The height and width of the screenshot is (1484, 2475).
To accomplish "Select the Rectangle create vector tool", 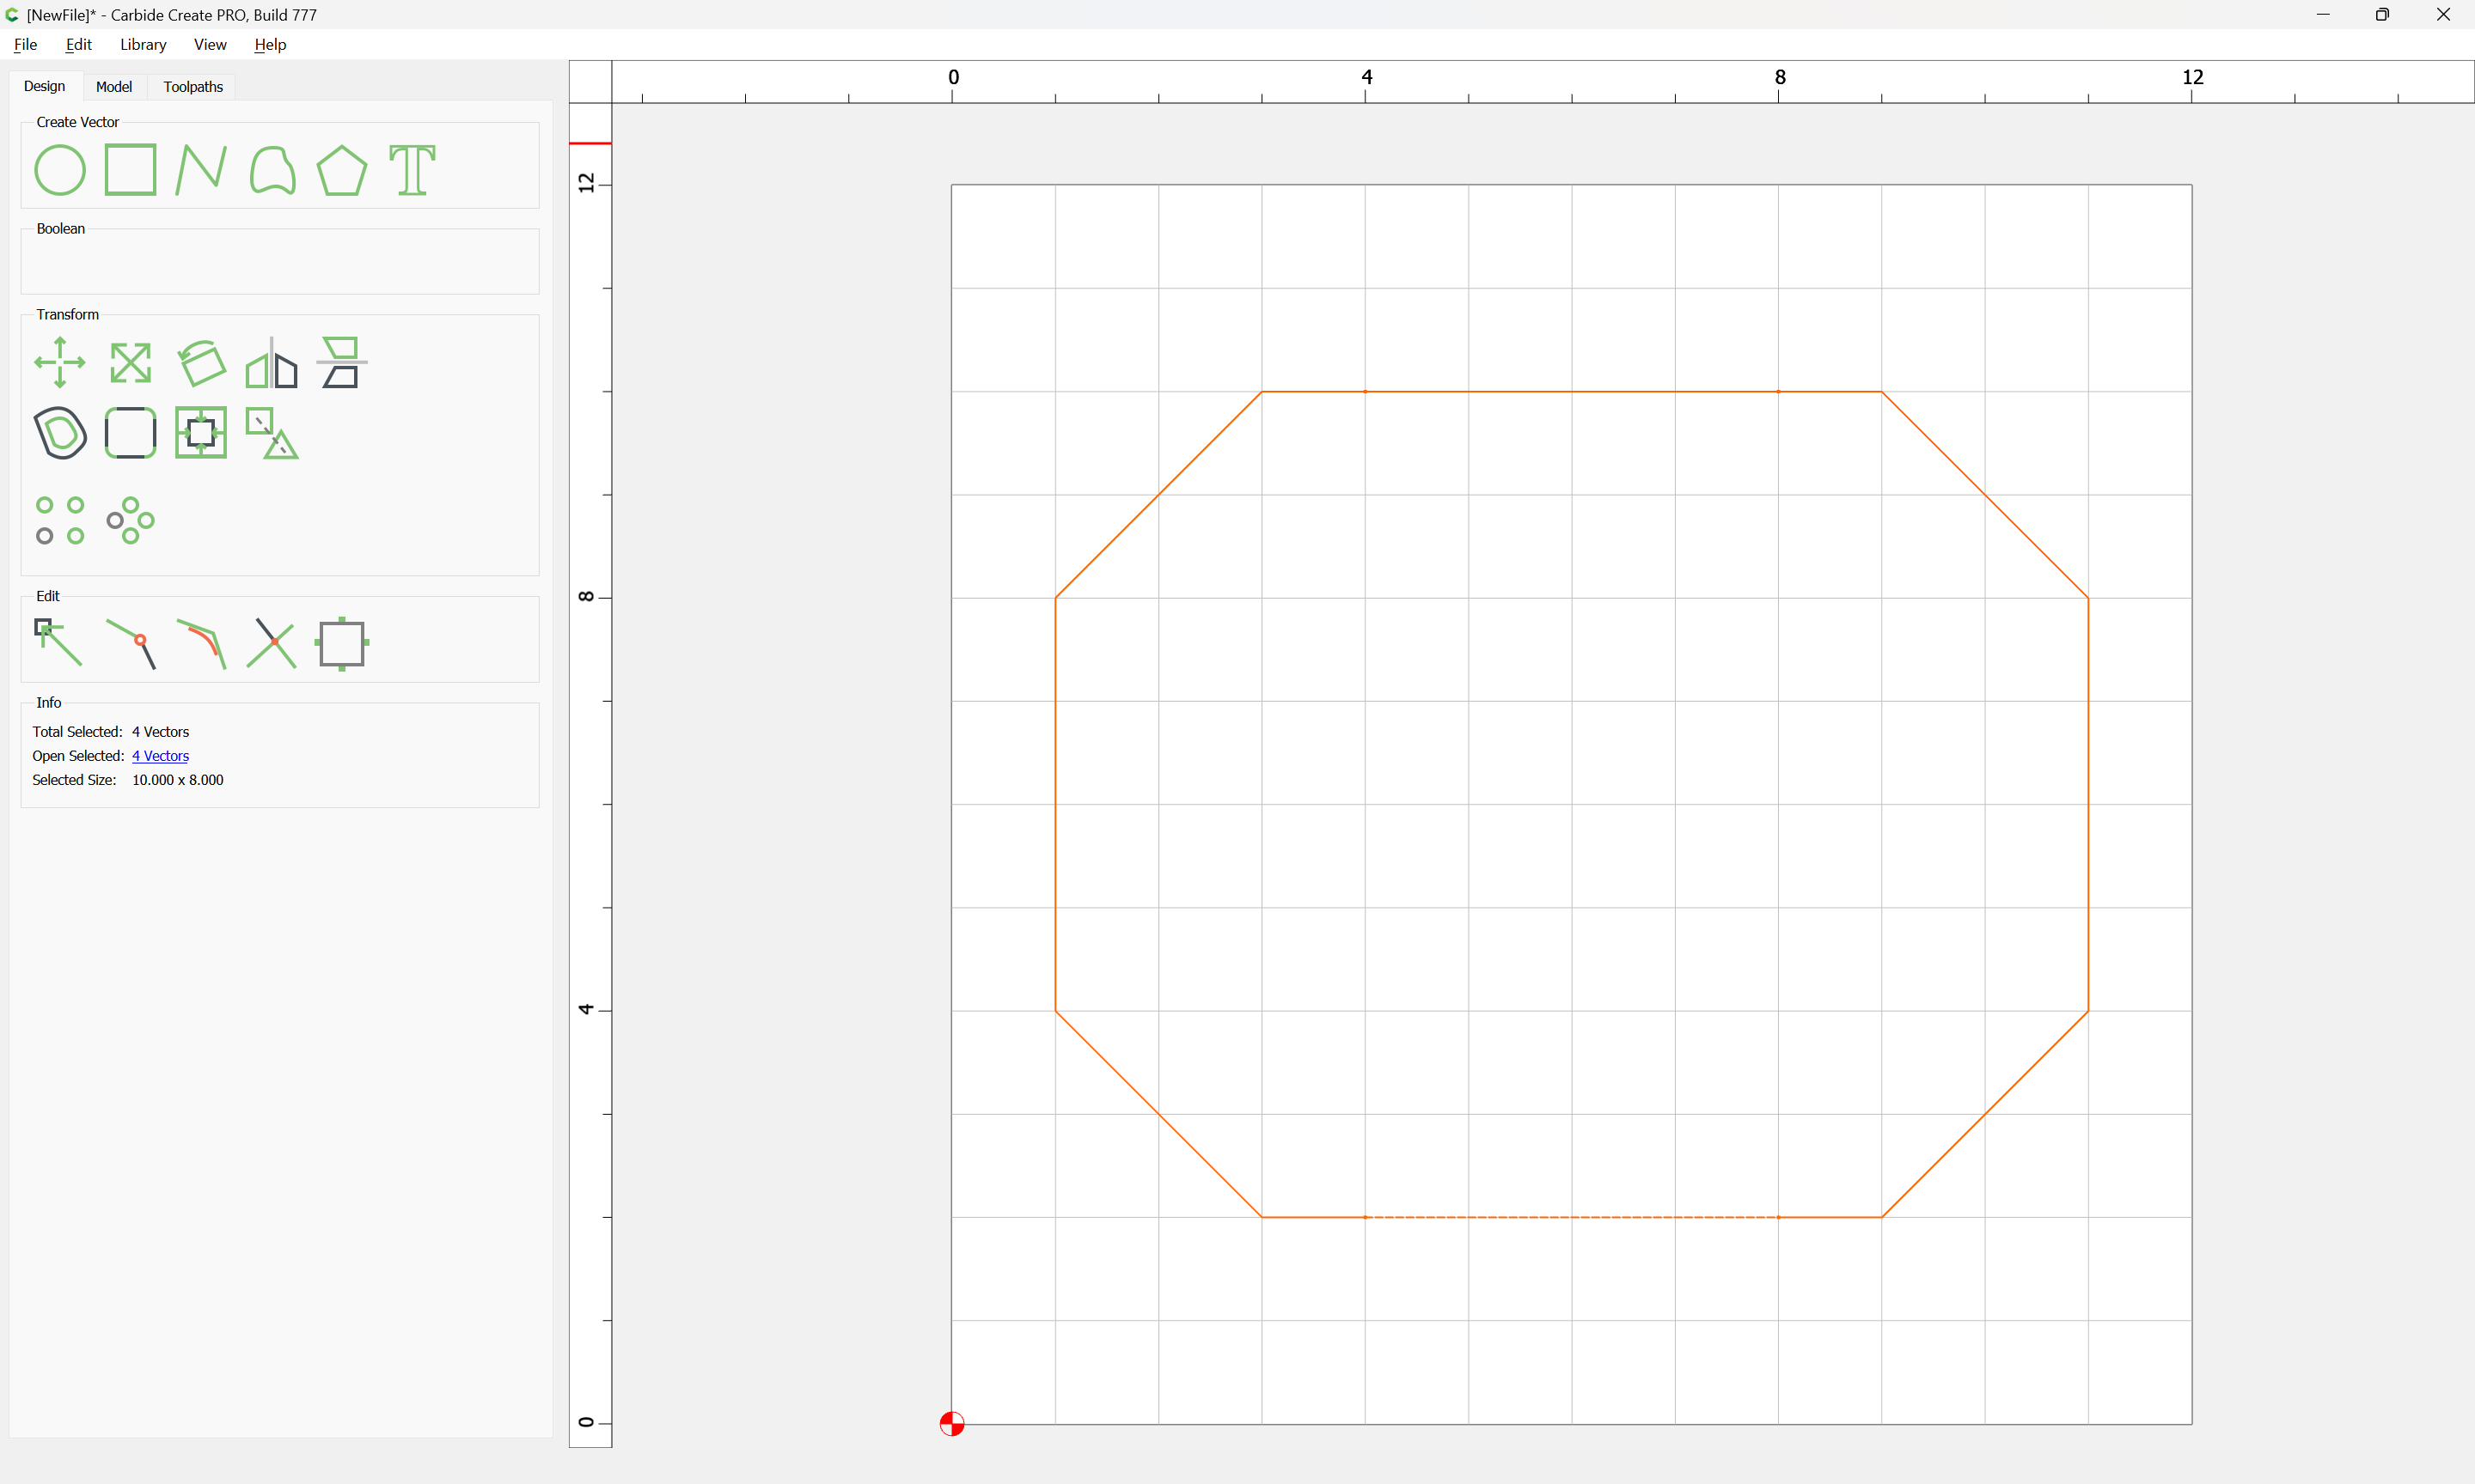I will (x=131, y=170).
